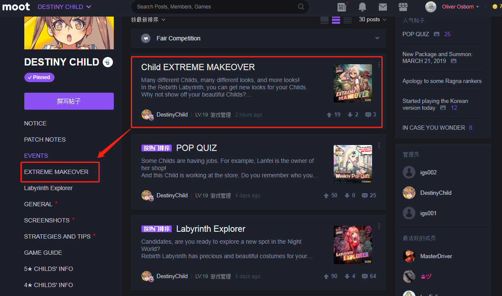Open comments on Child EXTREME MAKEOVER post
Screen dimensions: 502x296
click(368, 115)
